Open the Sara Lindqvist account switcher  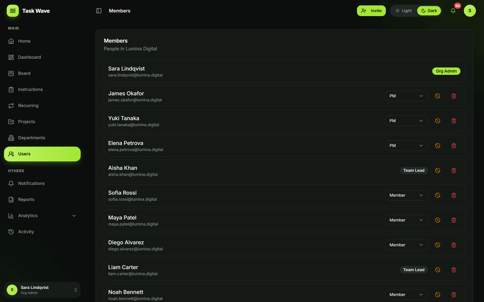pos(42,290)
